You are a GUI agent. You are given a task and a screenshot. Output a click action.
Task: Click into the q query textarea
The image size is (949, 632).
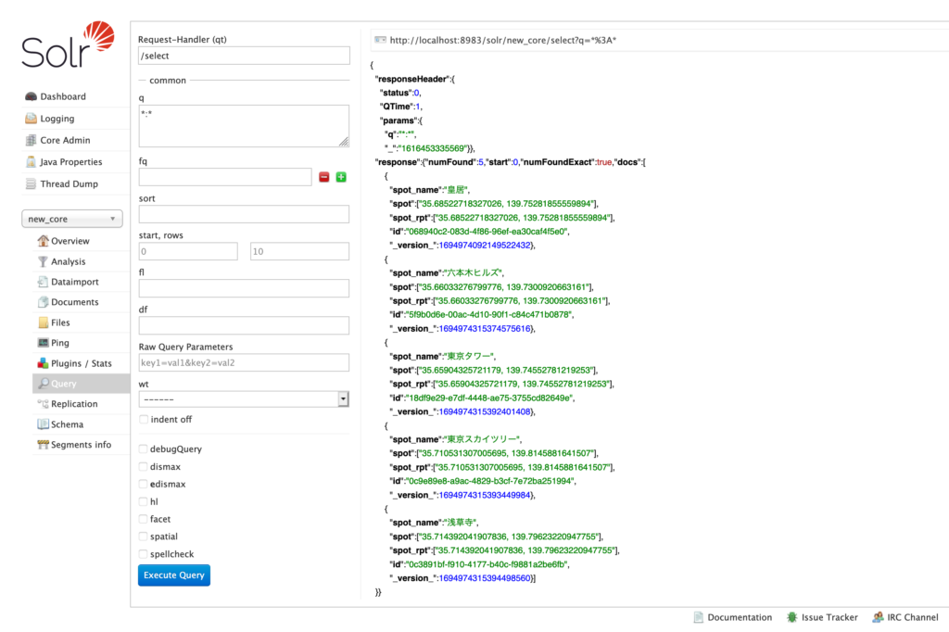click(244, 126)
